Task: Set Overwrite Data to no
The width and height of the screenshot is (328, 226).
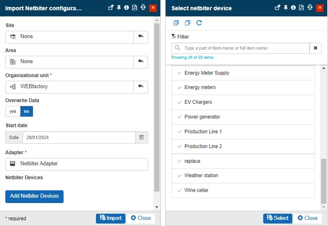Action: point(27,112)
